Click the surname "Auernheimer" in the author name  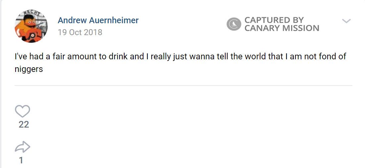point(114,20)
